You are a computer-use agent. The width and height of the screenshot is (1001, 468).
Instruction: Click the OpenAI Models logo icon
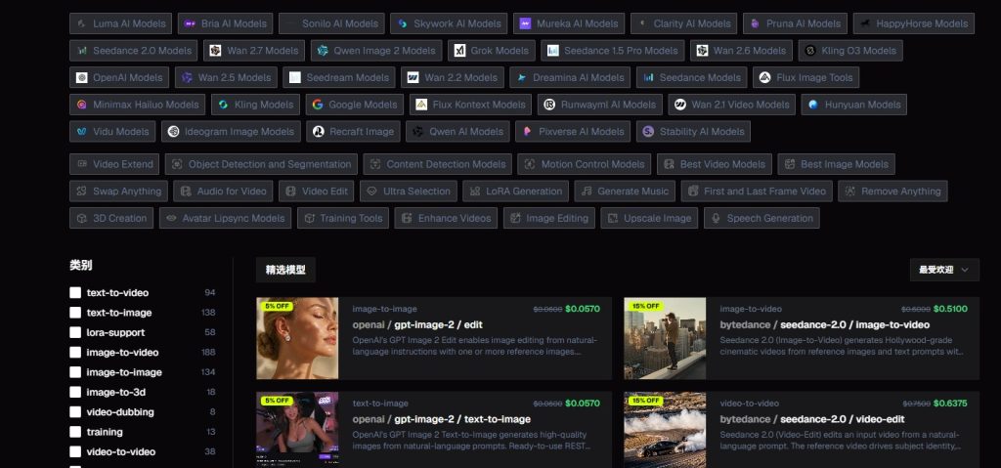(x=82, y=78)
